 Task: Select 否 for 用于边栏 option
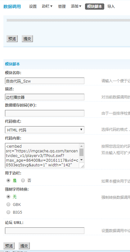(23, 180)
